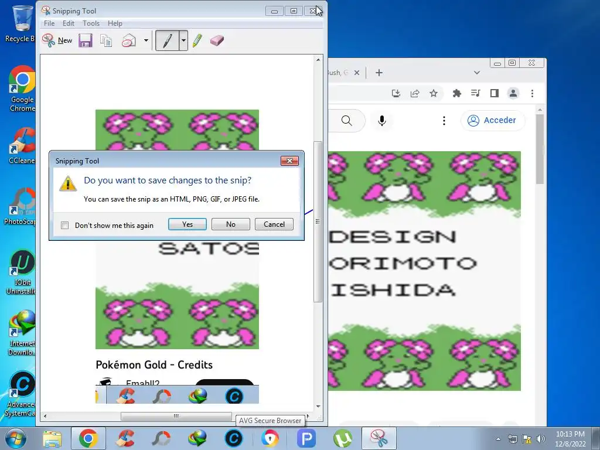
Task: Select the Eraser tool
Action: [x=217, y=40]
